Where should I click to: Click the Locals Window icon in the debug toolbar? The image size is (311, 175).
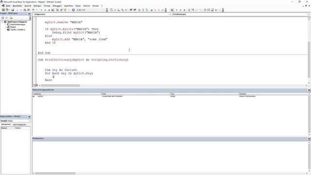coord(205,10)
